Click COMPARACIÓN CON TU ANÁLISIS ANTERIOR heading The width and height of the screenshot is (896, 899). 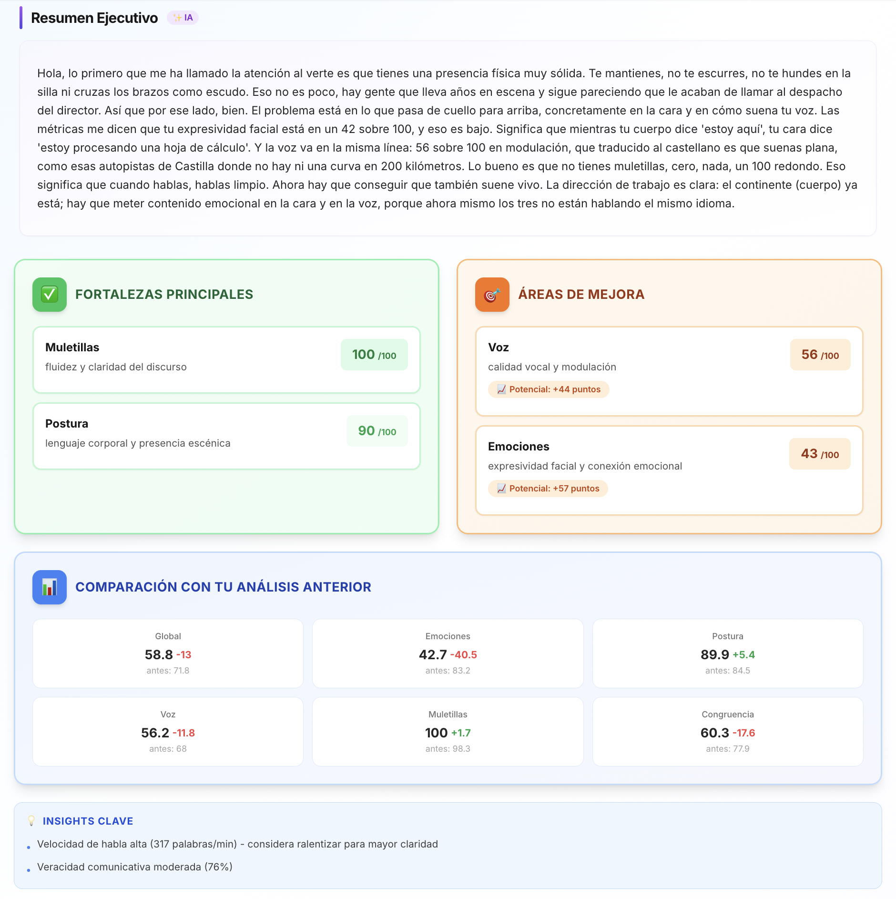[223, 587]
